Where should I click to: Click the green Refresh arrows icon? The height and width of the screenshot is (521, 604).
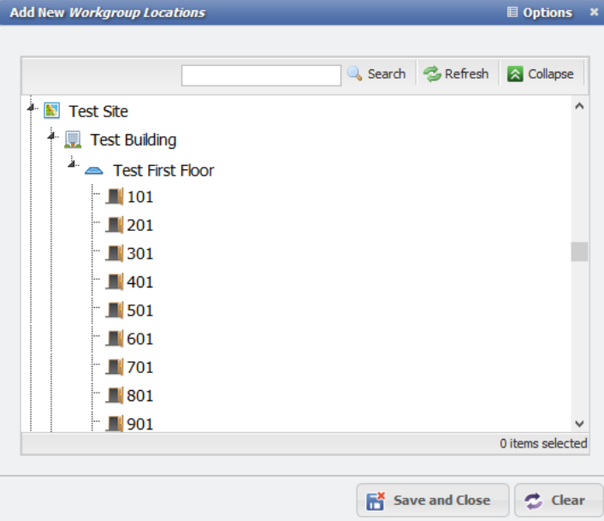(x=432, y=74)
